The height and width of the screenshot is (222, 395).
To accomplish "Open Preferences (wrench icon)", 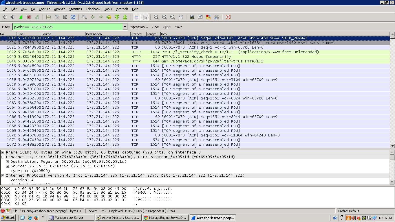I will pyautogui.click(x=216, y=17).
